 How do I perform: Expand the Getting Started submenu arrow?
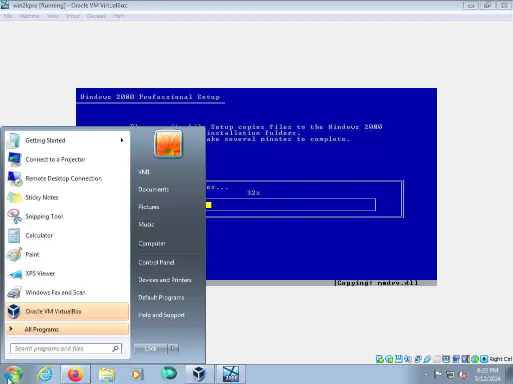(122, 140)
